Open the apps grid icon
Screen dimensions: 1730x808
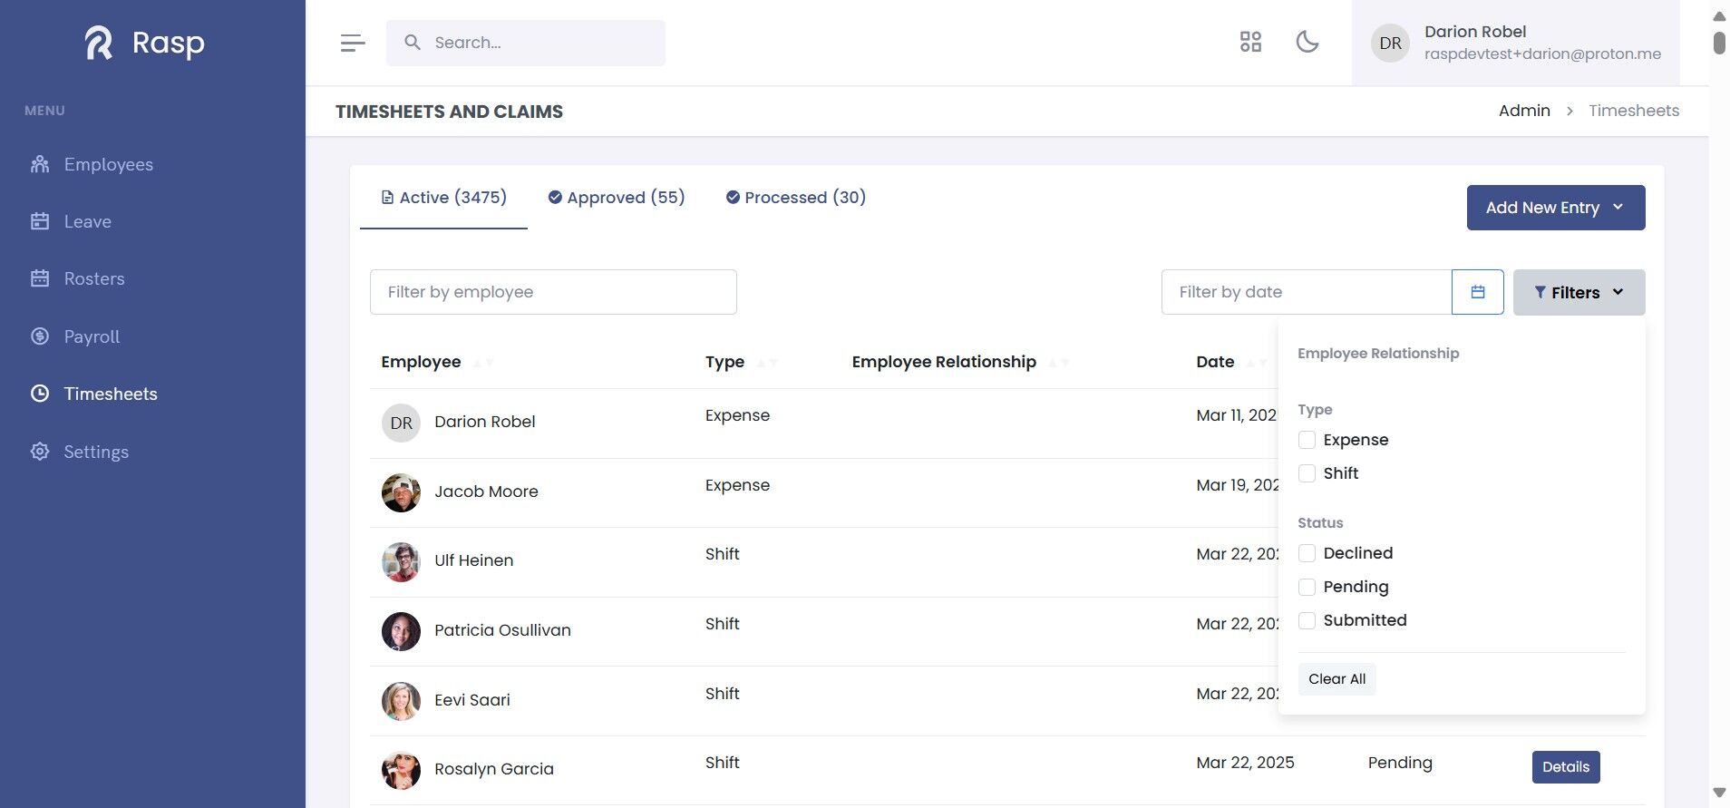[1250, 42]
